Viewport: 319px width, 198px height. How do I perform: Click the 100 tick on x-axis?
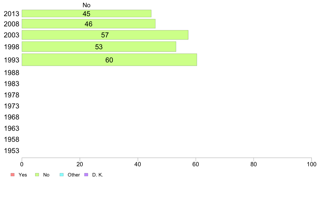point(311,164)
